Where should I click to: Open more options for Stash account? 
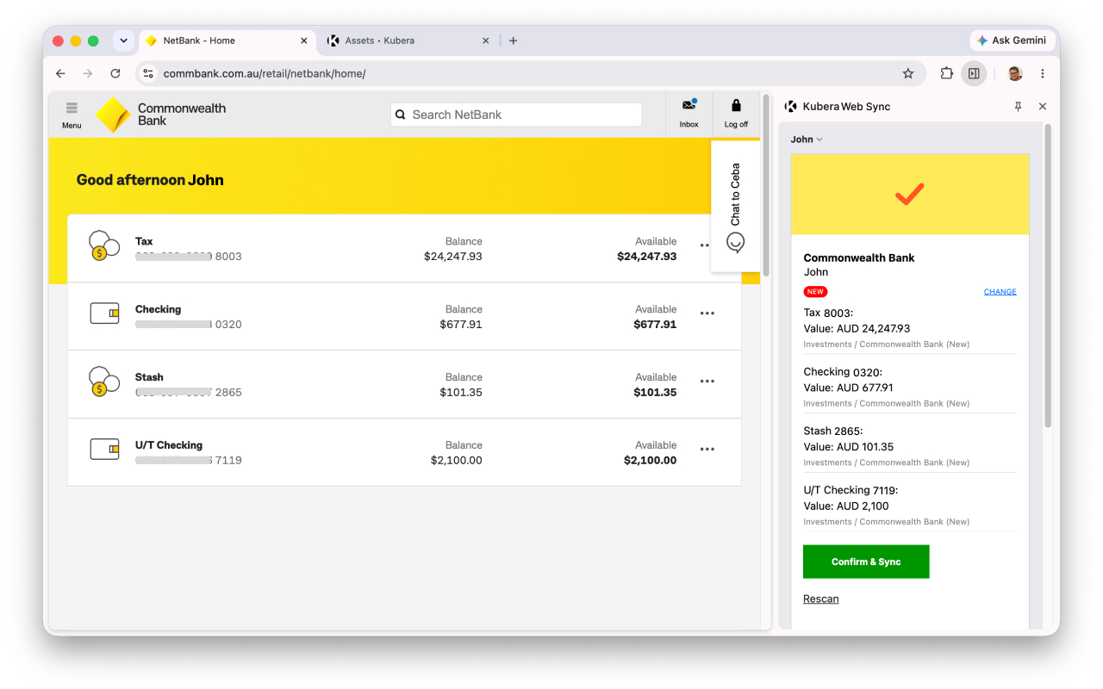707,382
